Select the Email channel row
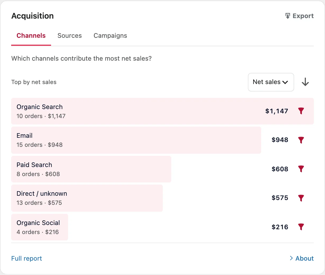The width and height of the screenshot is (325, 275). coord(162,140)
